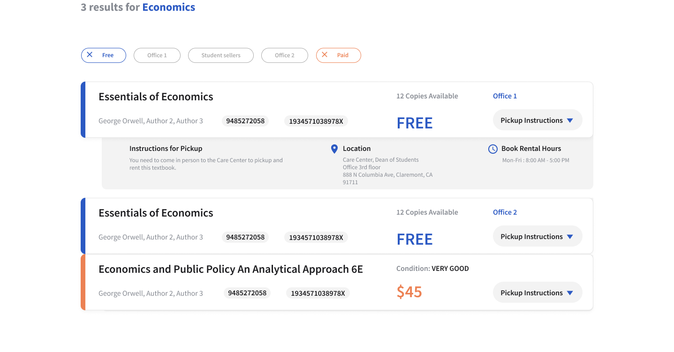Remove the Free filter via its X icon
Viewport: 674px width, 352px height.
pyautogui.click(x=90, y=55)
